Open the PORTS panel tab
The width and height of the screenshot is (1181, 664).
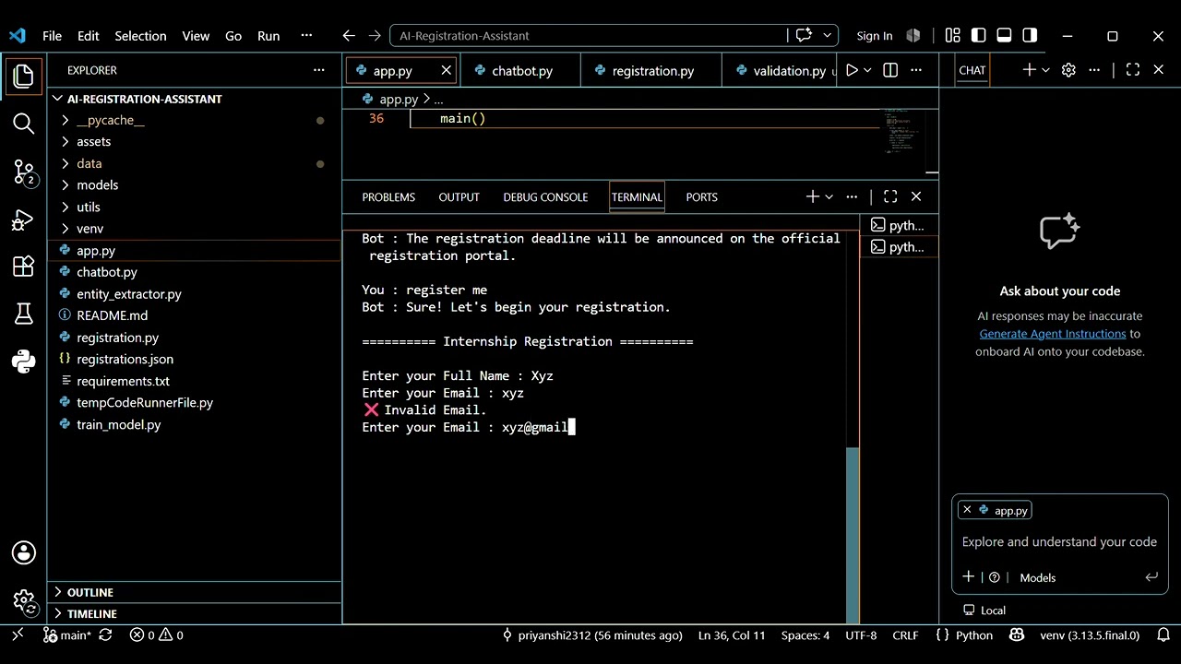701,197
